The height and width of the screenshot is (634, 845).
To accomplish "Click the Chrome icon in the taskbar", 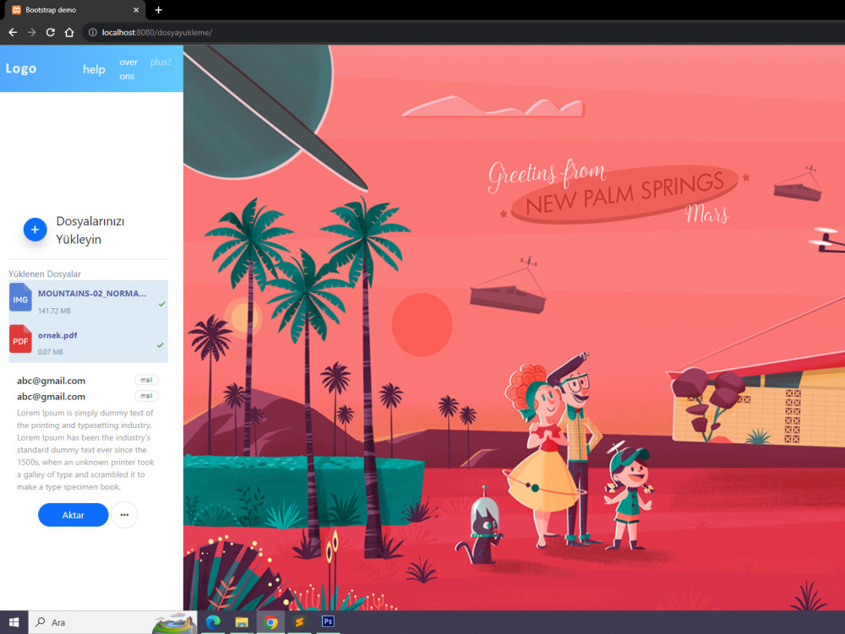I will [x=270, y=622].
